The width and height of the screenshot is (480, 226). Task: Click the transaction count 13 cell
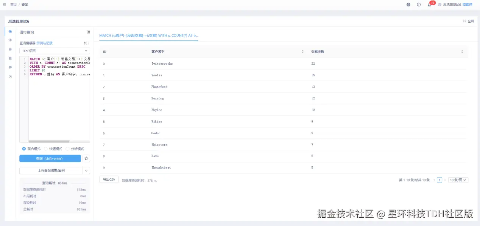pyautogui.click(x=313, y=87)
